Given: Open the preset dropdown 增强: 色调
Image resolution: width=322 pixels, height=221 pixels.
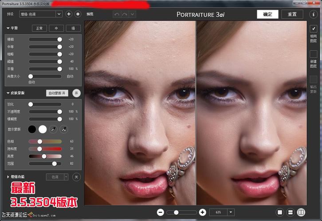Looking at the screenshot, I should pyautogui.click(x=41, y=14).
